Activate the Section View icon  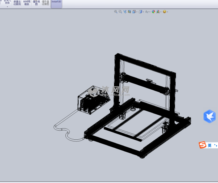click(x=129, y=12)
